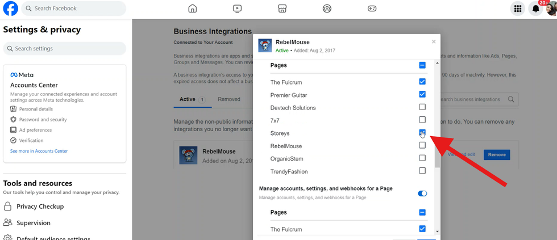Go to the Home feed icon
Image resolution: width=557 pixels, height=240 pixels.
[193, 9]
